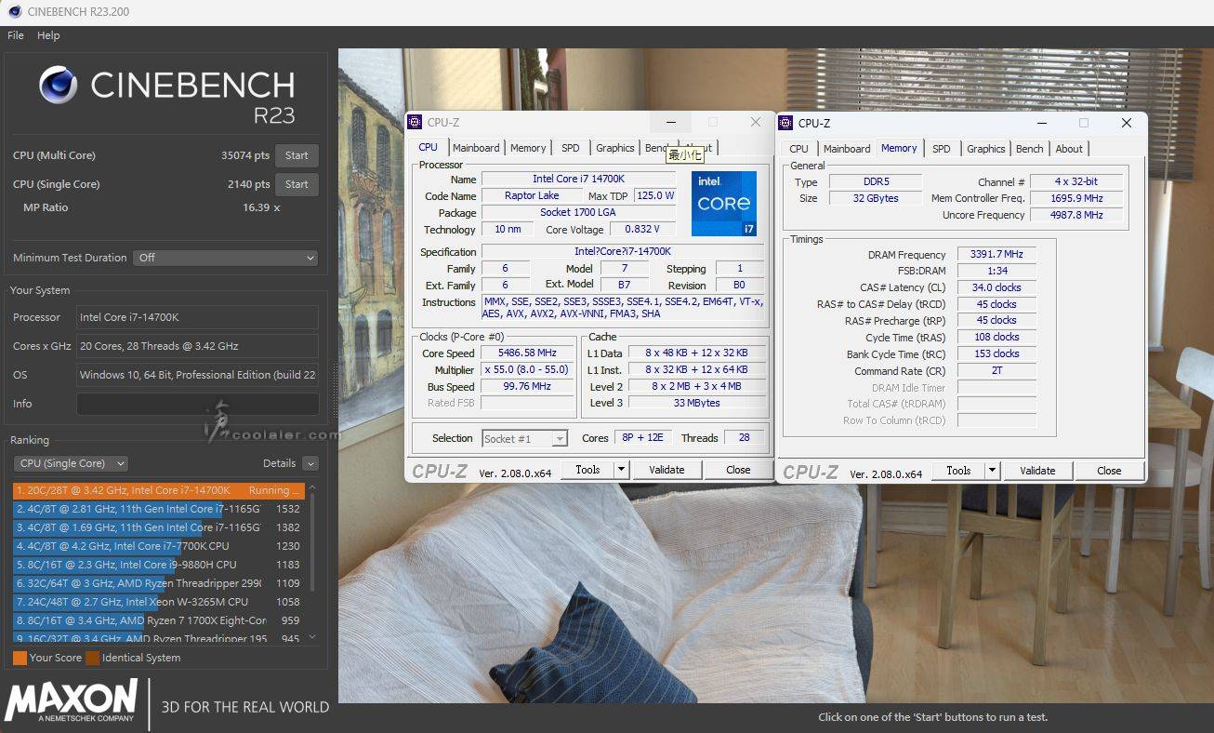Select the i7-1165G7 row scoring 1532

[x=158, y=509]
